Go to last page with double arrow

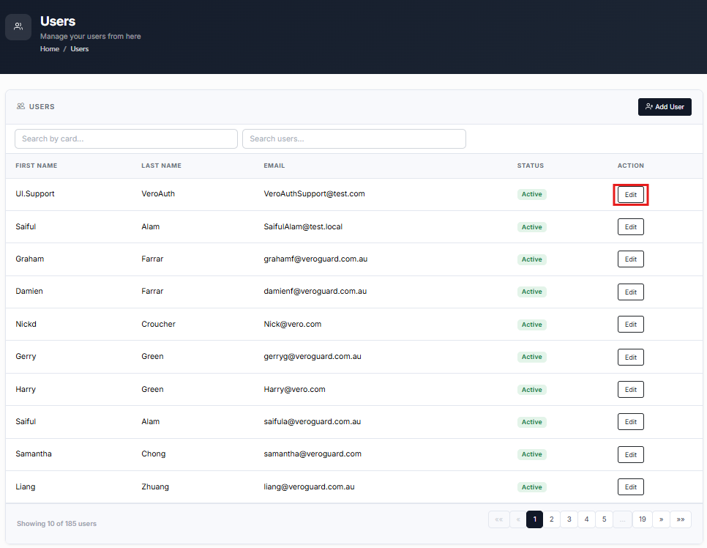point(681,519)
